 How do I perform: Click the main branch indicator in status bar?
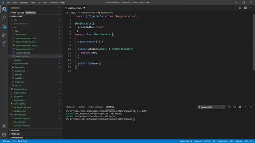tap(6, 141)
